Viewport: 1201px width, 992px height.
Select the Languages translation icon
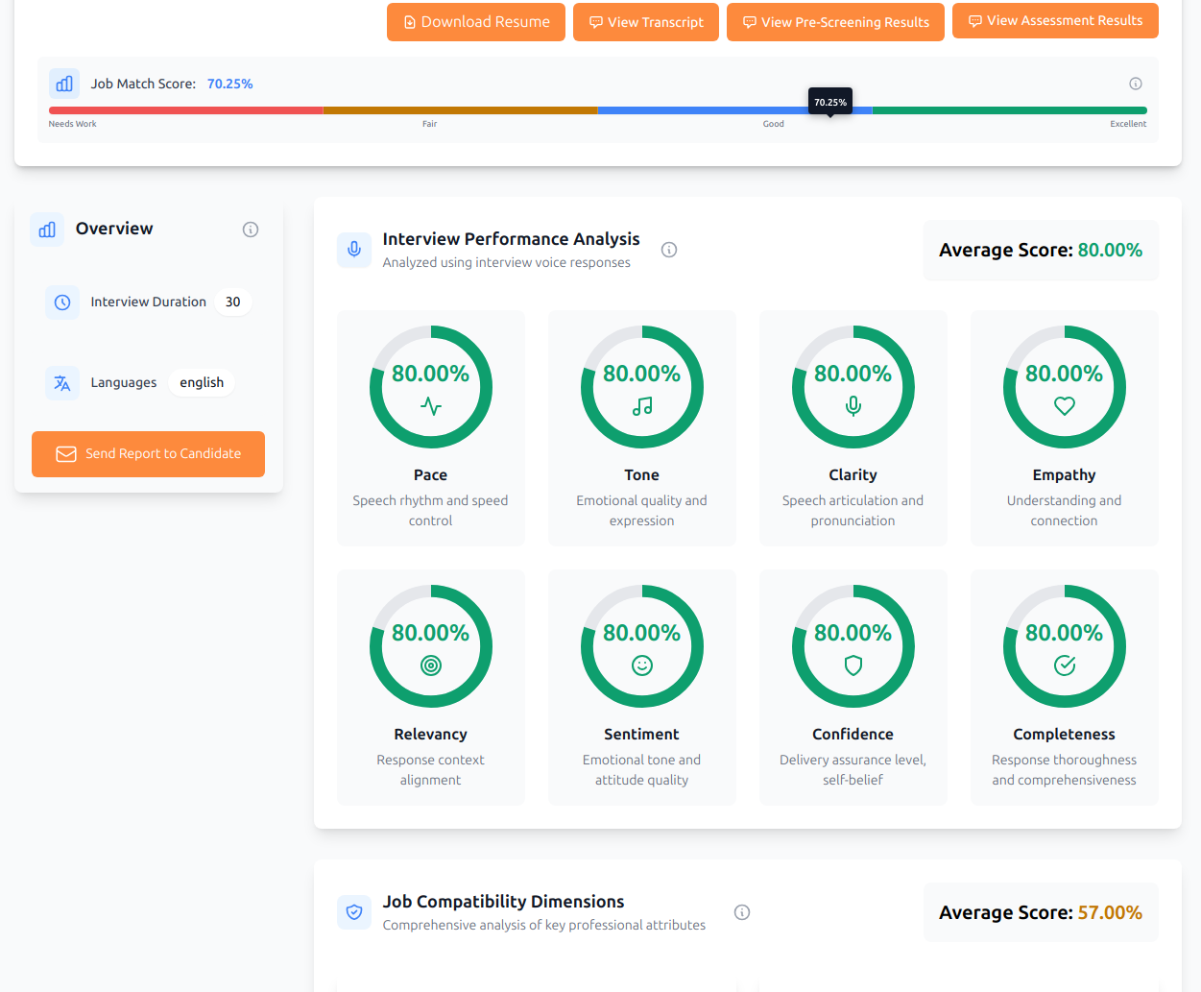point(60,382)
